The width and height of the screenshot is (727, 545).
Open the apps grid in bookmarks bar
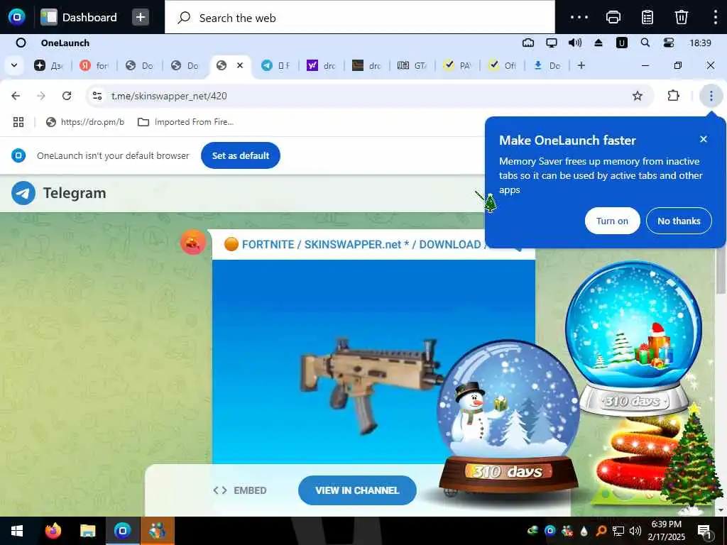[18, 122]
